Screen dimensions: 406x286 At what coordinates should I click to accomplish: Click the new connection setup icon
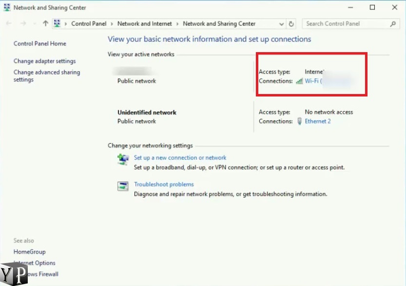coord(123,159)
